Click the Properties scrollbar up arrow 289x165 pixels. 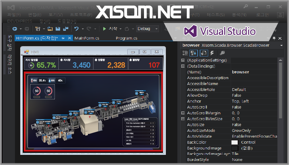[x=280, y=60]
